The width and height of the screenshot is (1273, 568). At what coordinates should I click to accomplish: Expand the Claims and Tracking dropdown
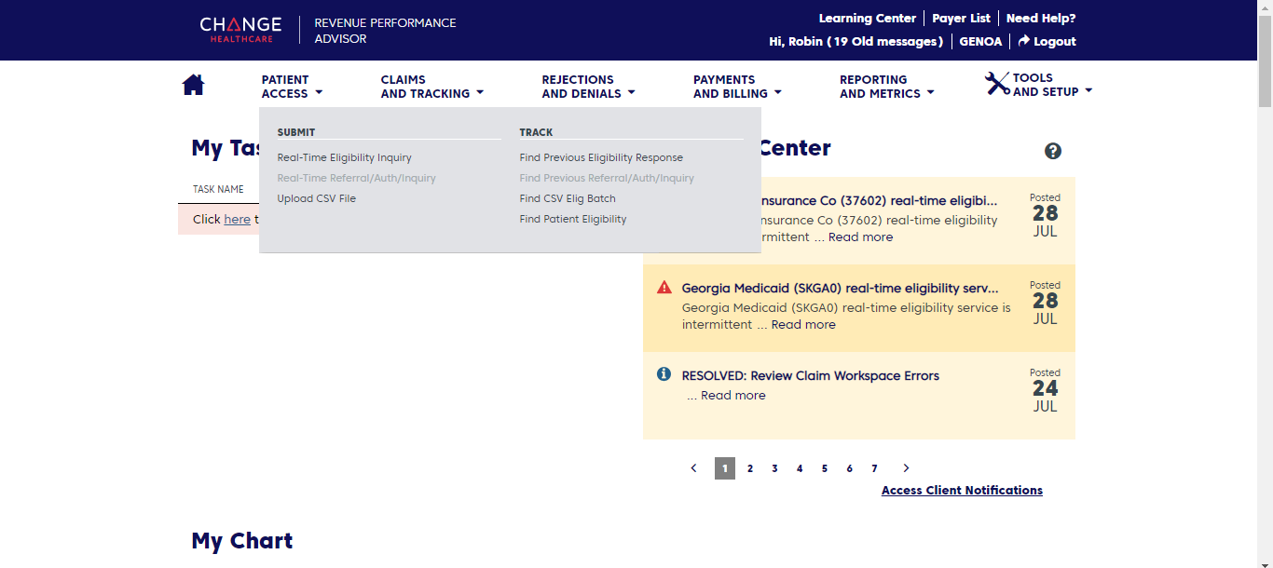point(431,87)
